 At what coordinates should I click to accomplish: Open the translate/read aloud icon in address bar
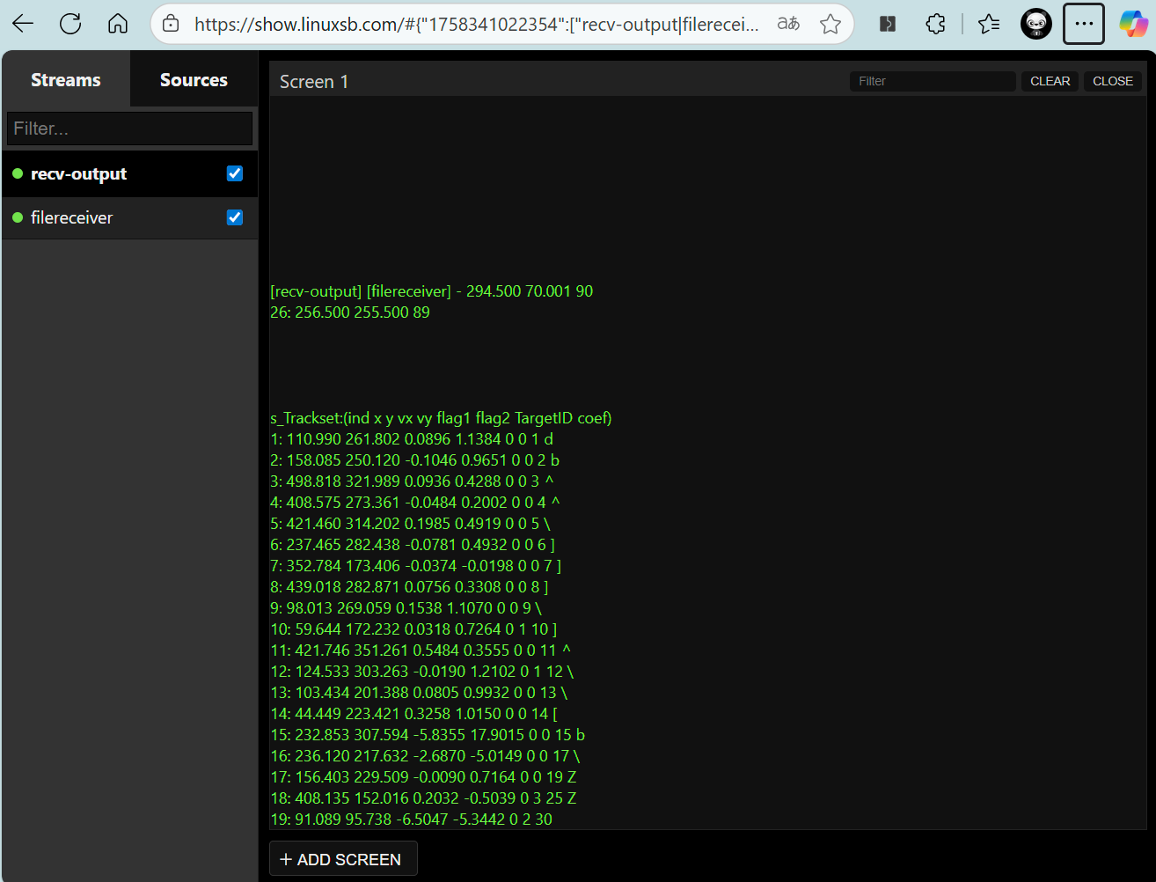click(788, 25)
